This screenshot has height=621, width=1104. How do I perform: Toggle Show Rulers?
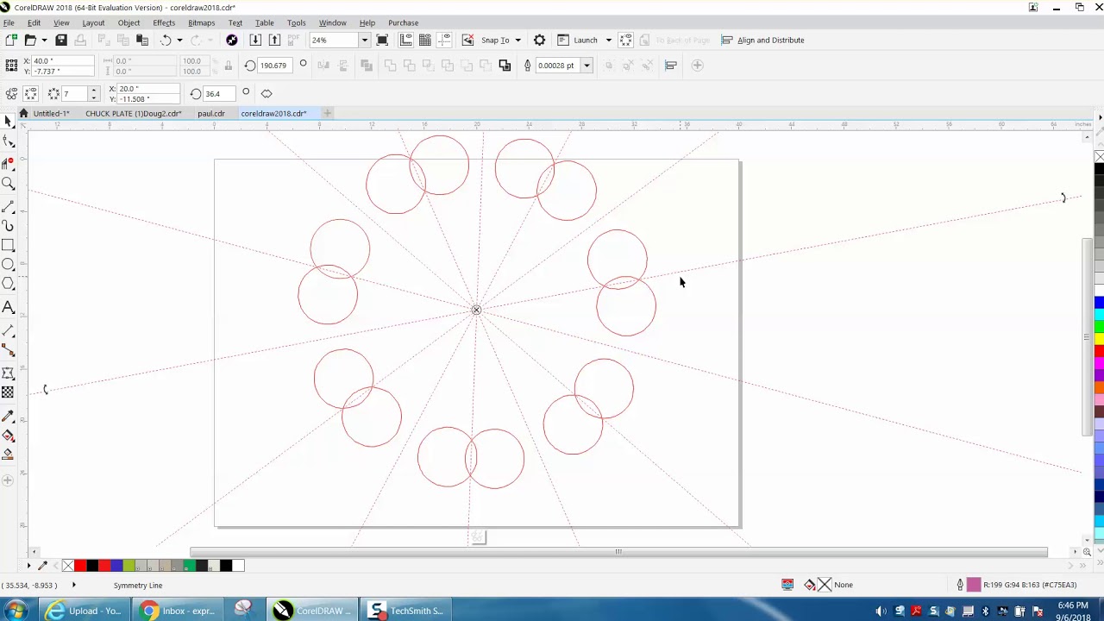[x=406, y=40]
